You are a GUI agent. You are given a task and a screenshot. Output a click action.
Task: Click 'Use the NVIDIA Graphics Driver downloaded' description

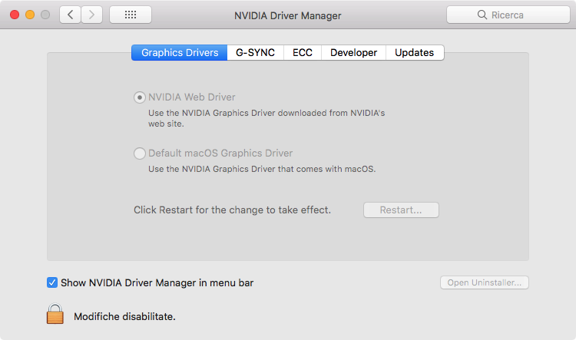tap(266, 118)
